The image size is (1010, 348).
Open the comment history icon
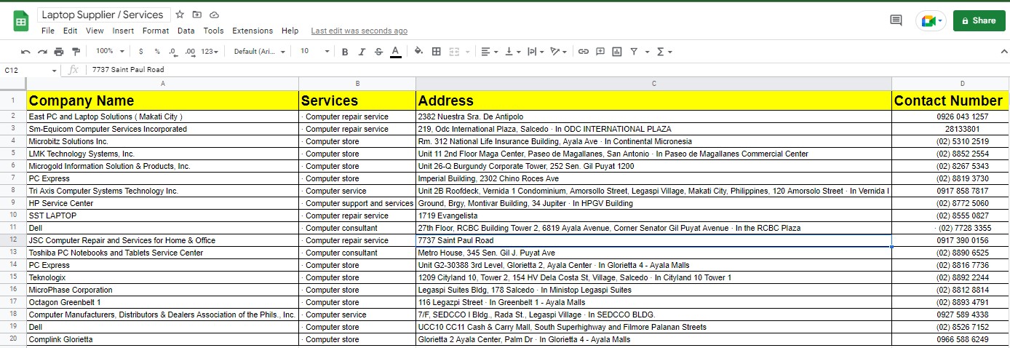pos(896,20)
